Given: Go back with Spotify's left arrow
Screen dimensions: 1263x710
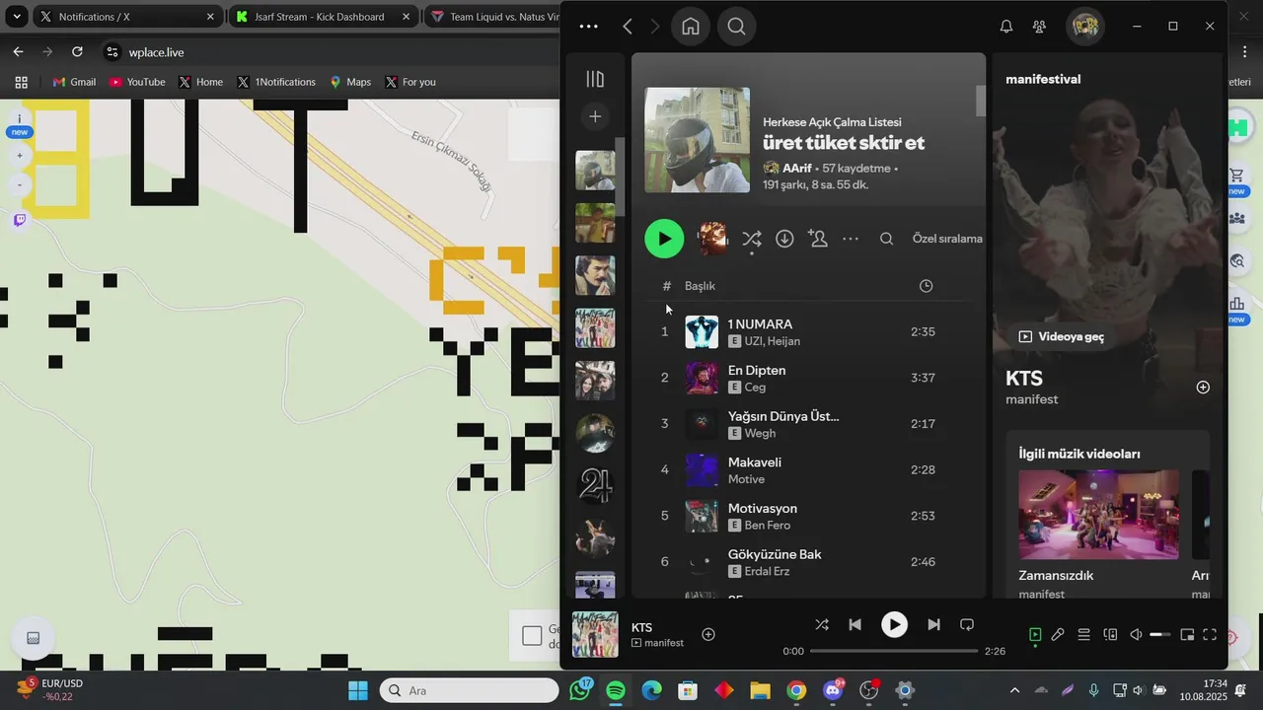Looking at the screenshot, I should pyautogui.click(x=628, y=27).
